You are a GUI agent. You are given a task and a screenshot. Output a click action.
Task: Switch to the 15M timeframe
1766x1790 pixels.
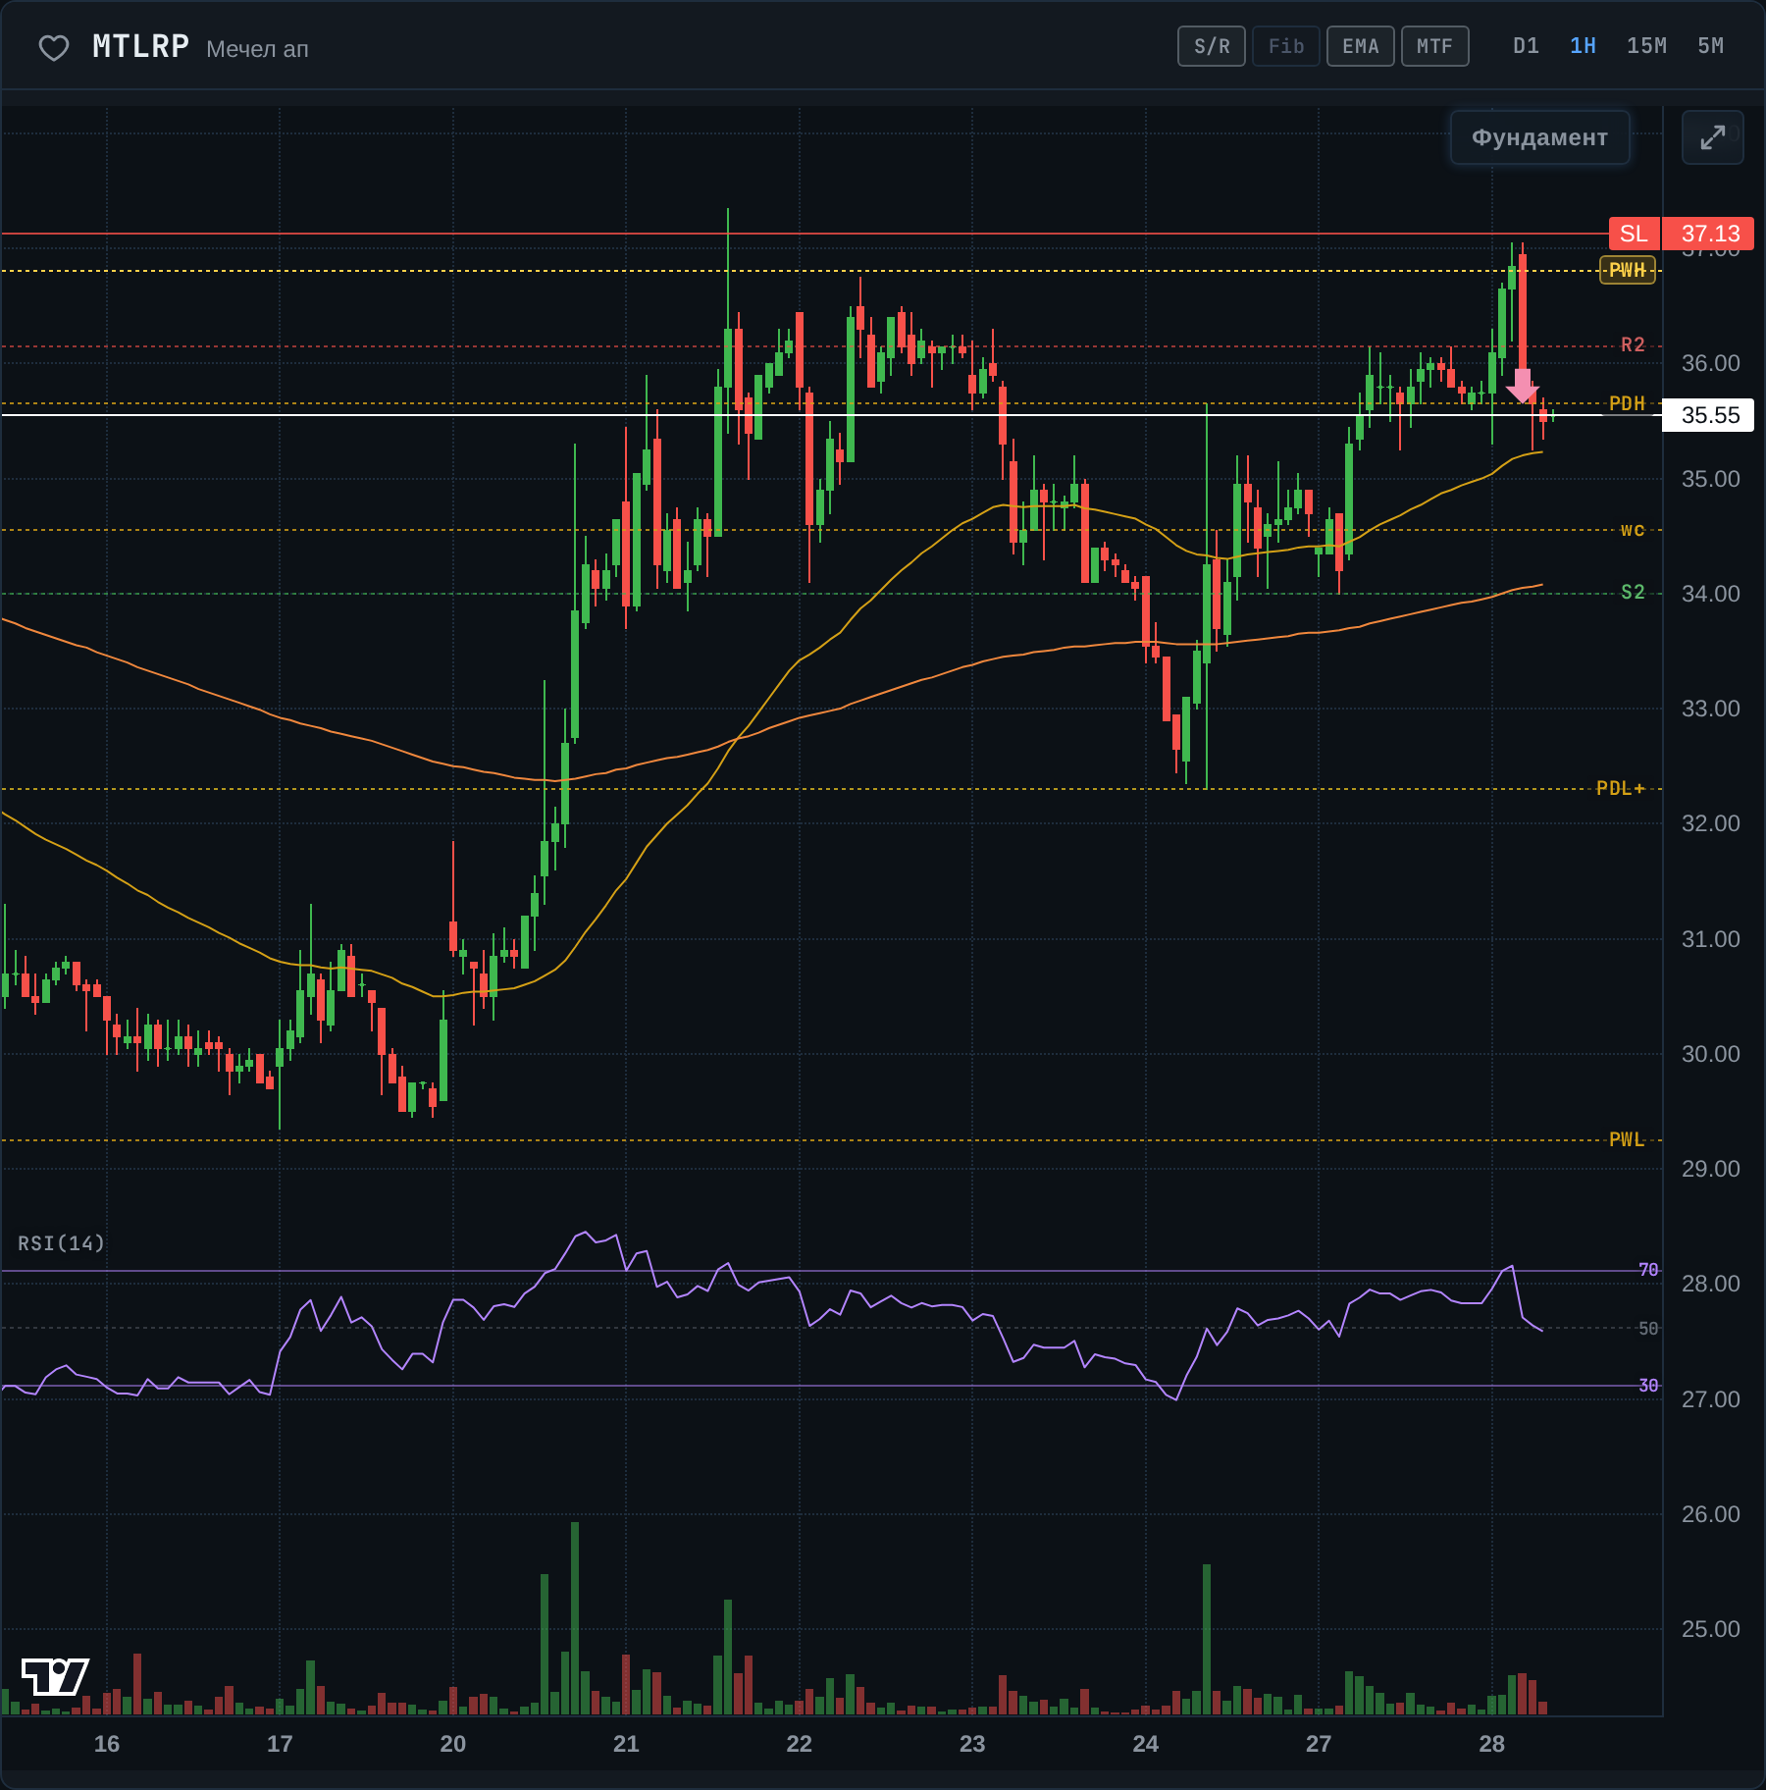pyautogui.click(x=1646, y=46)
